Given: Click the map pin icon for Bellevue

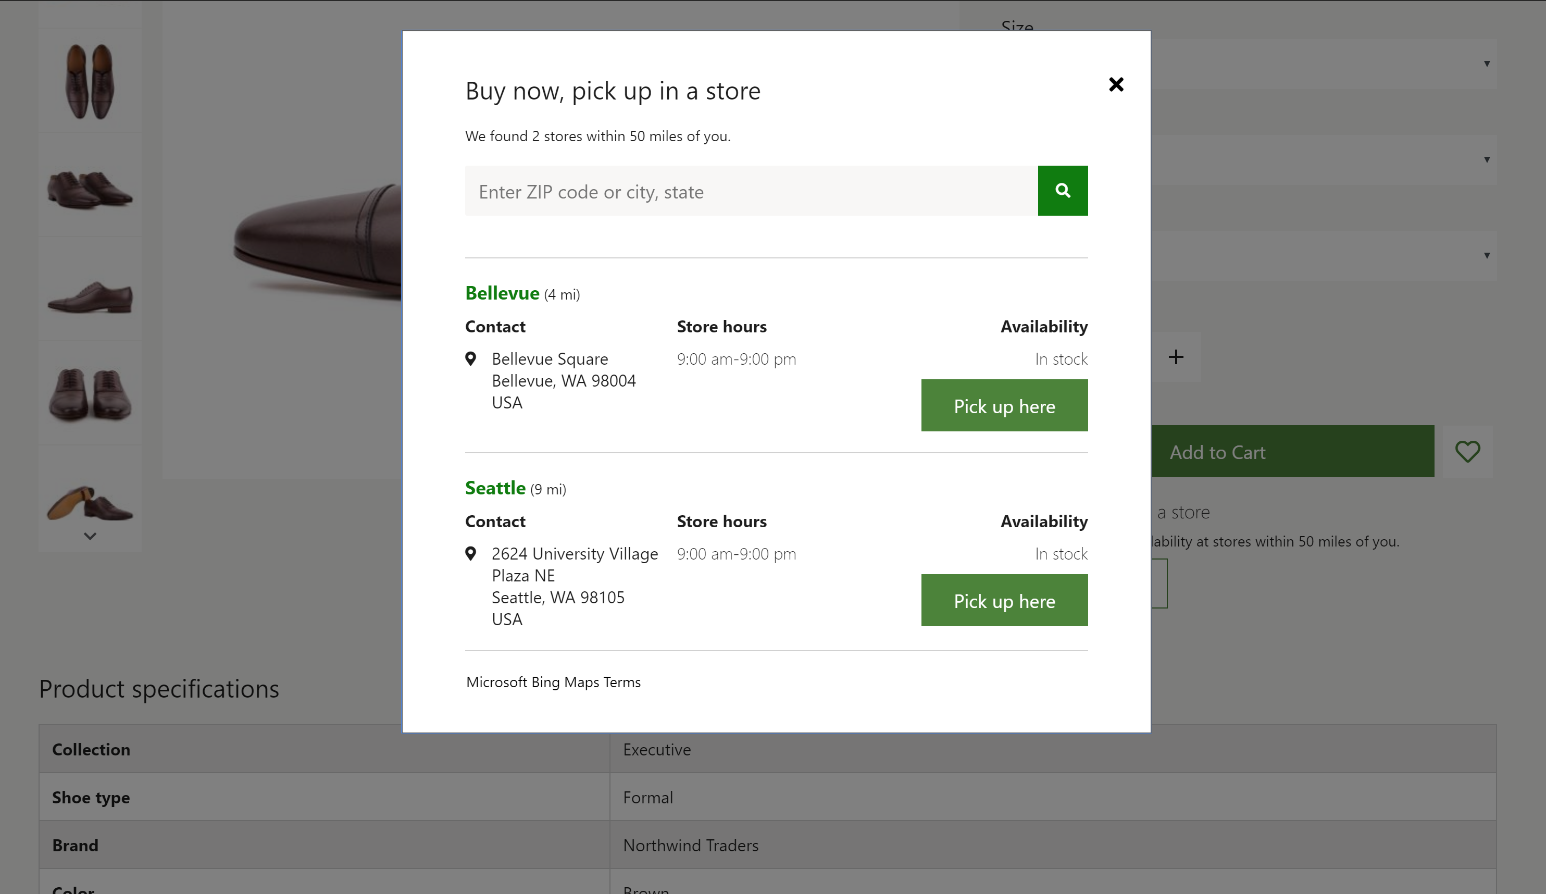Looking at the screenshot, I should (x=471, y=358).
